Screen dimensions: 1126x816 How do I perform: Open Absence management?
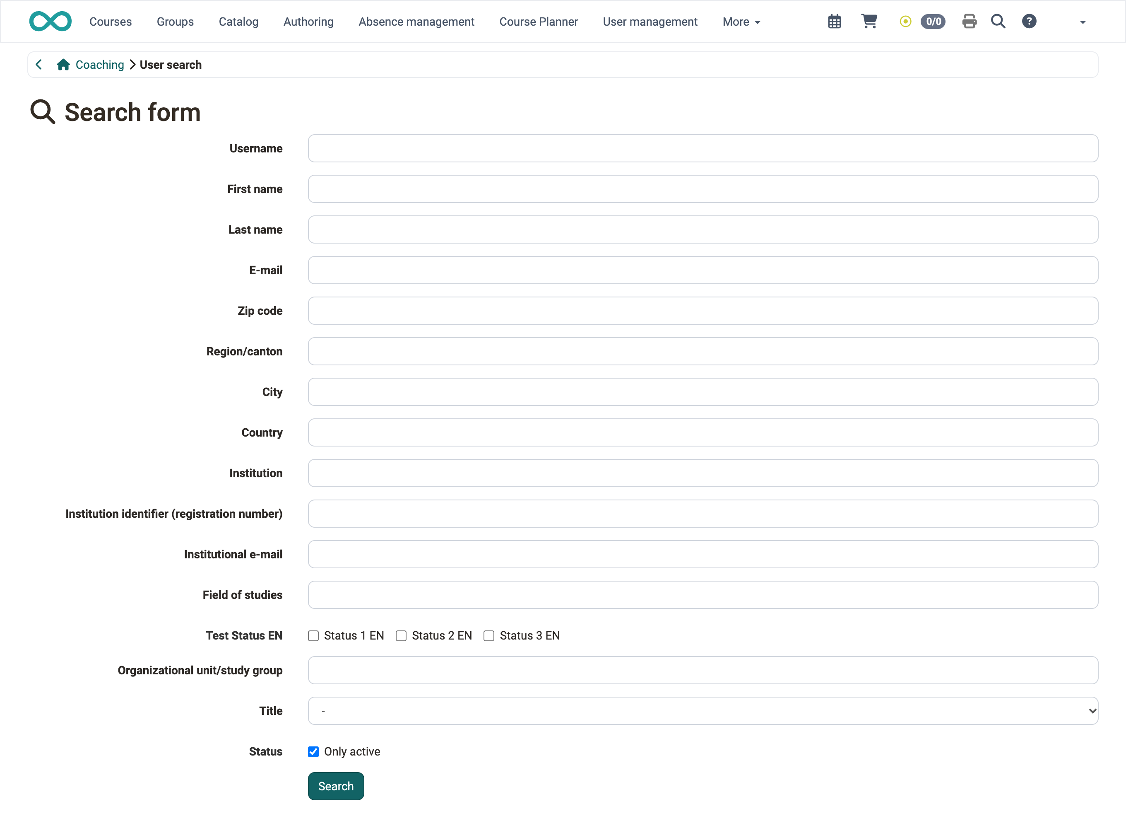416,22
